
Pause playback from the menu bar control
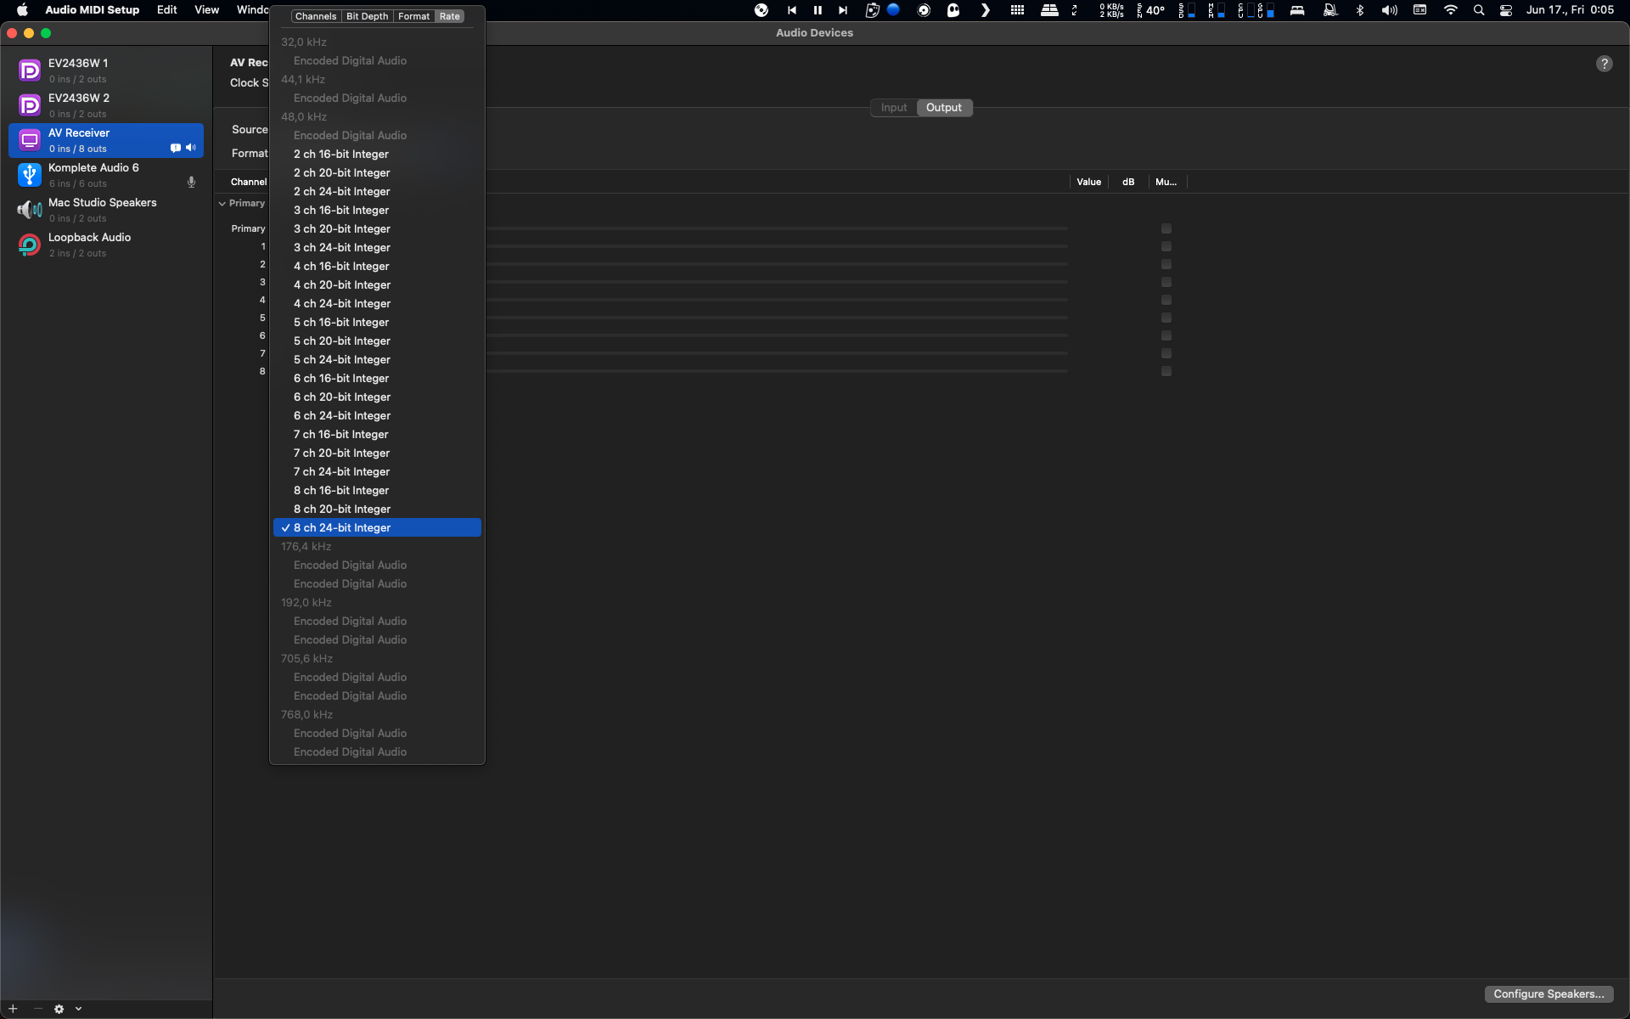(x=818, y=10)
